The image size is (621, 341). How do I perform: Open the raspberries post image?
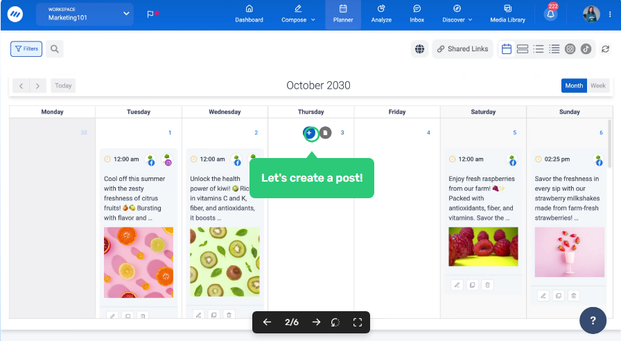coord(483,246)
